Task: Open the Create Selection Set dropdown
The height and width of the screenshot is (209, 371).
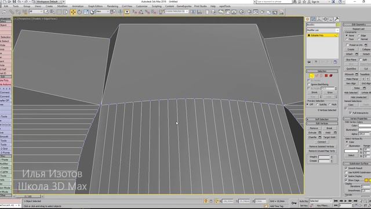Action: coord(177,12)
